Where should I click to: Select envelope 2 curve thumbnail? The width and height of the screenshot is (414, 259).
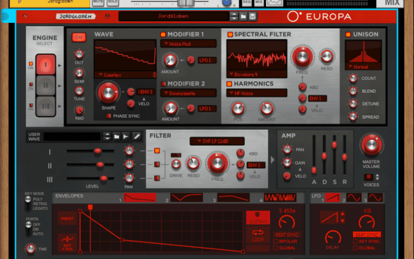pyautogui.click(x=187, y=198)
